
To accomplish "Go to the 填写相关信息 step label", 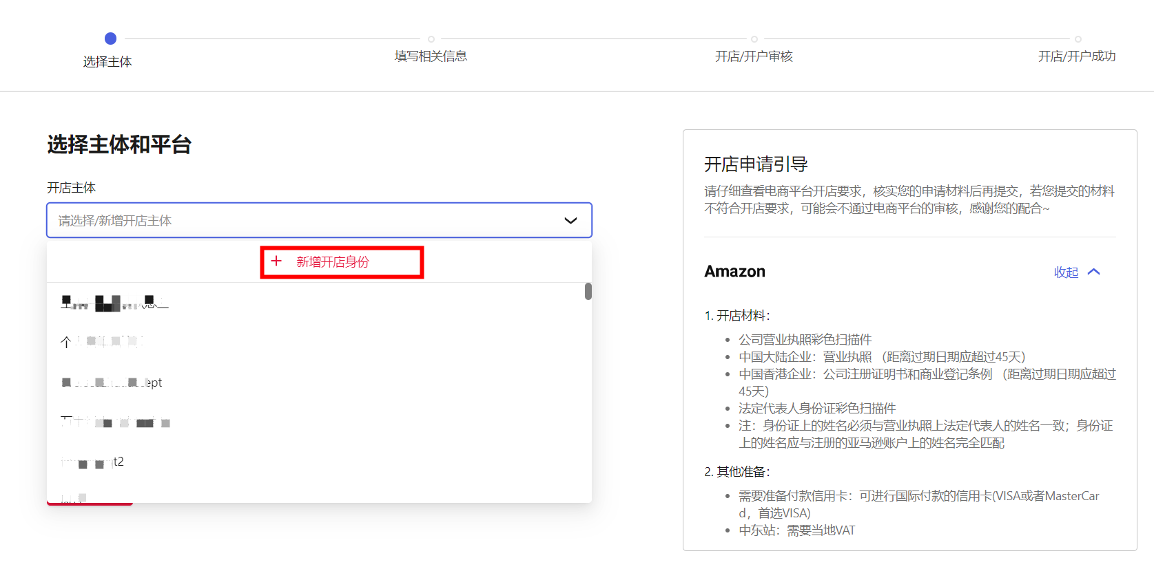I will tap(431, 56).
